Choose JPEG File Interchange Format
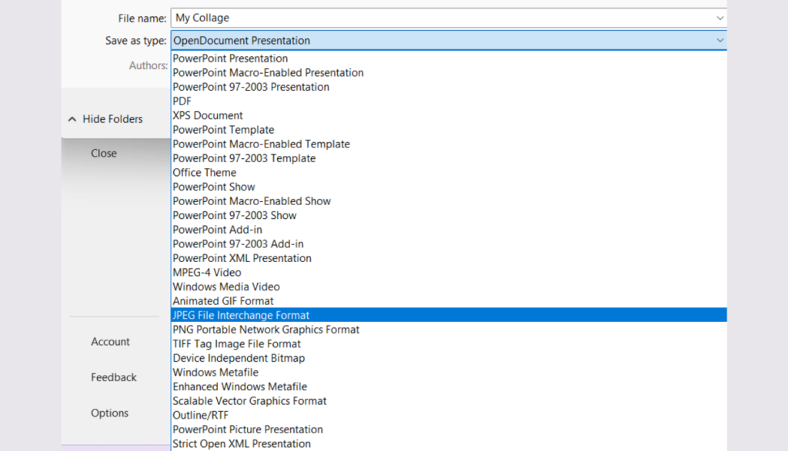The width and height of the screenshot is (788, 451). pos(449,316)
